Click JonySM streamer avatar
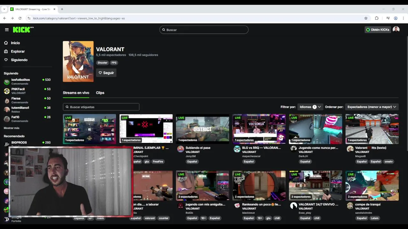 [180, 149]
